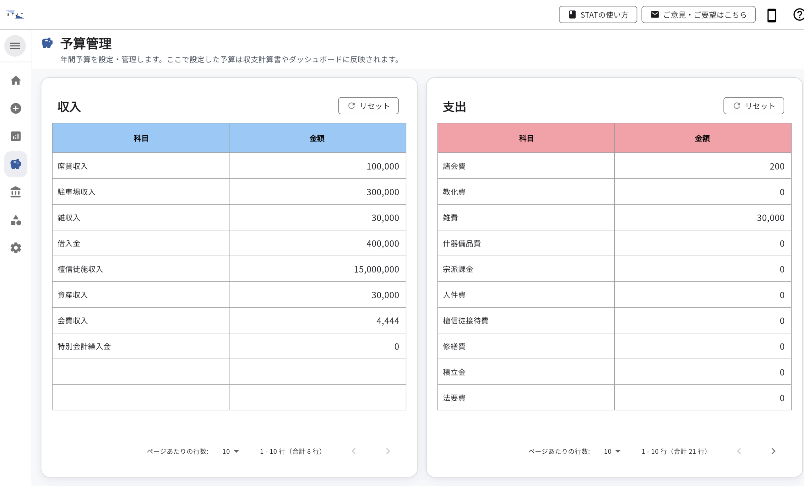Click the mobile phone icon in header
Screen dimensions: 804x486
[771, 15]
